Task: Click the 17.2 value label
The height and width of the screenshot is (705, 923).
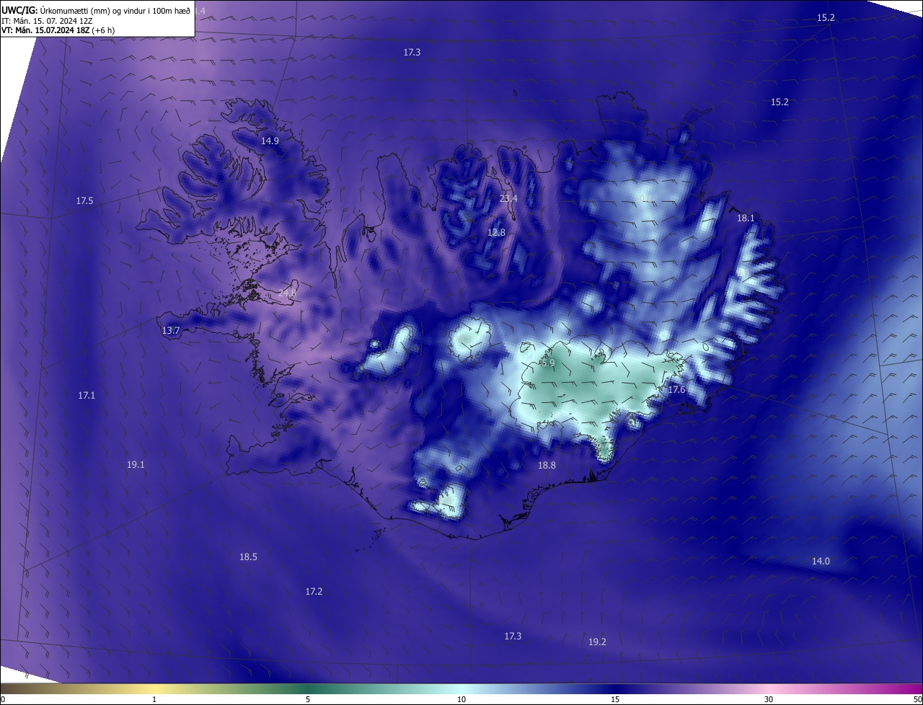Action: pyautogui.click(x=314, y=591)
